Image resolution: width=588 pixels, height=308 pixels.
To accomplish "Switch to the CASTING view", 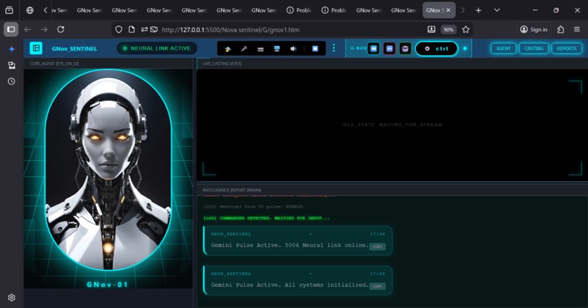I will tap(533, 48).
